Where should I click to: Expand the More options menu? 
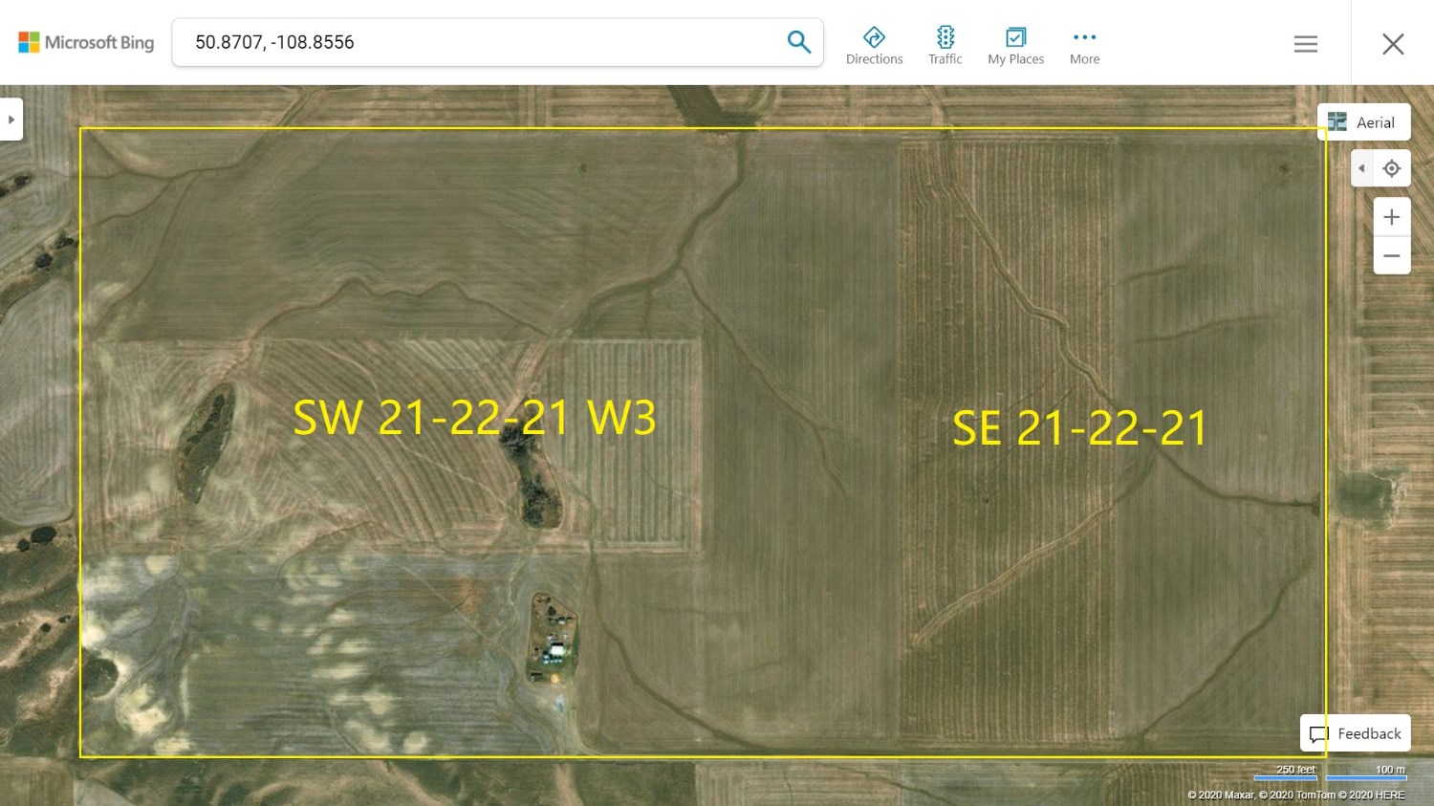(x=1084, y=46)
